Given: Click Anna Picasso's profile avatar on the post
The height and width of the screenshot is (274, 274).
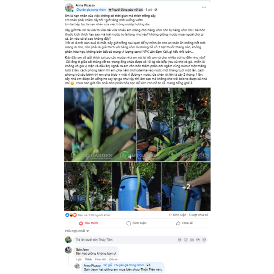Looking at the screenshot, I should click(x=69, y=8).
